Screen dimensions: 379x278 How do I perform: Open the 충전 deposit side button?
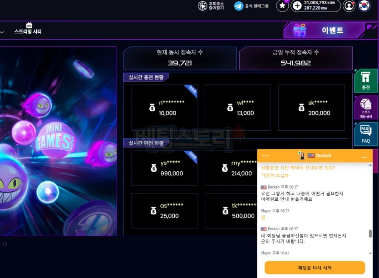click(365, 81)
